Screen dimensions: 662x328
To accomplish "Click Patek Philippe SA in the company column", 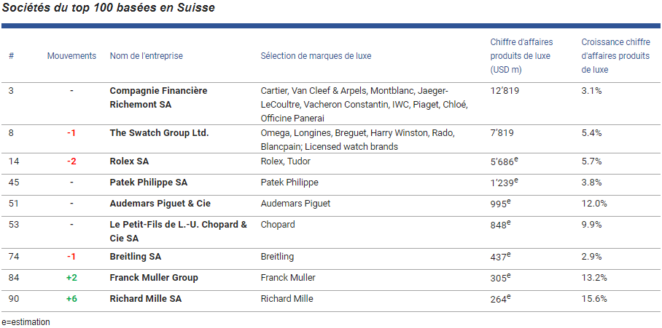I will click(148, 183).
